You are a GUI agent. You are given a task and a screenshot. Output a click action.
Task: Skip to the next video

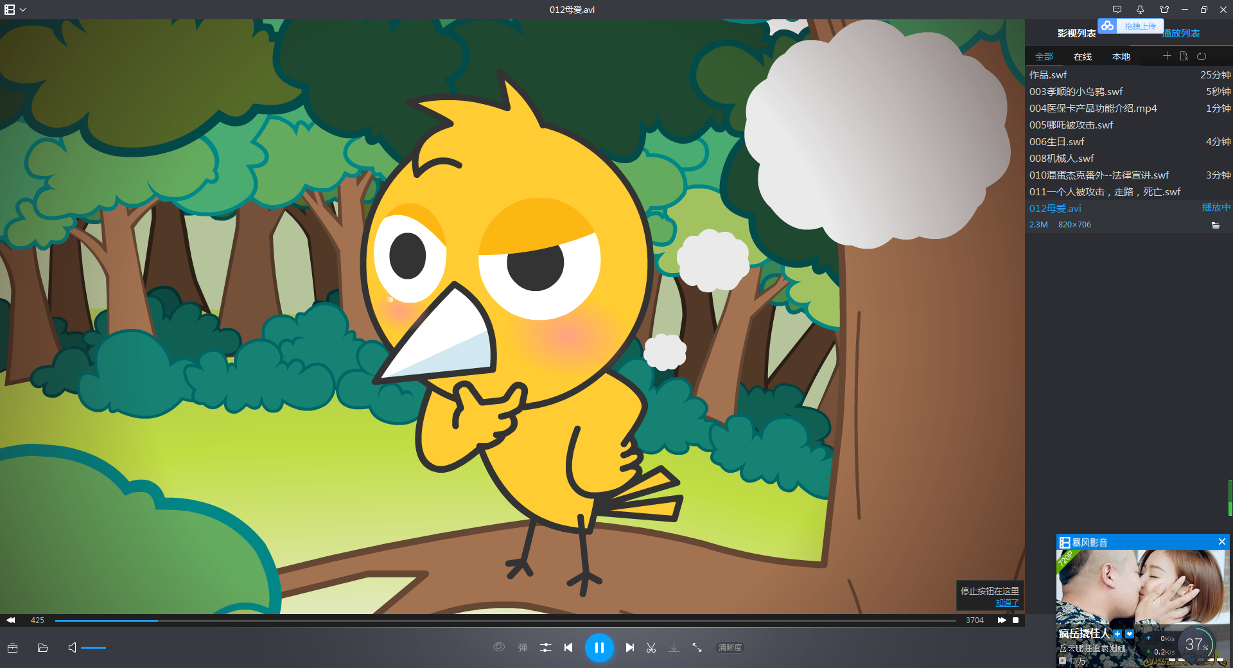click(x=630, y=647)
